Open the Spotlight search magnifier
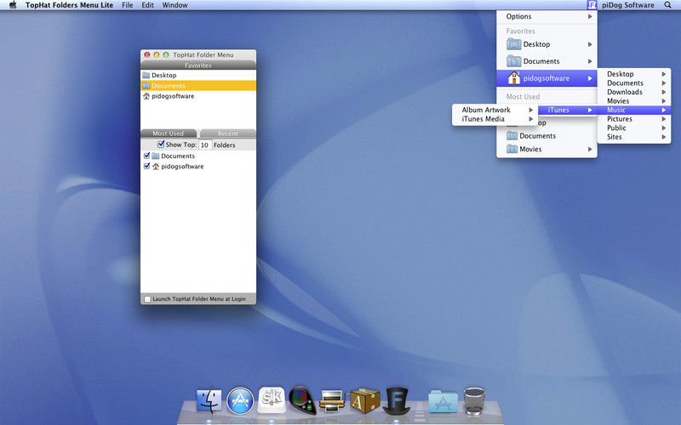Viewport: 681px width, 425px height. point(667,5)
